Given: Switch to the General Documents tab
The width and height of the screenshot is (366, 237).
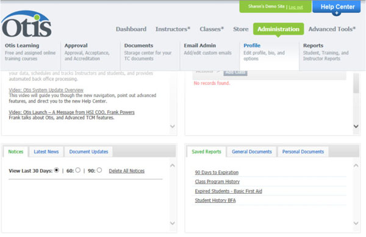Looking at the screenshot, I should 251,151.
